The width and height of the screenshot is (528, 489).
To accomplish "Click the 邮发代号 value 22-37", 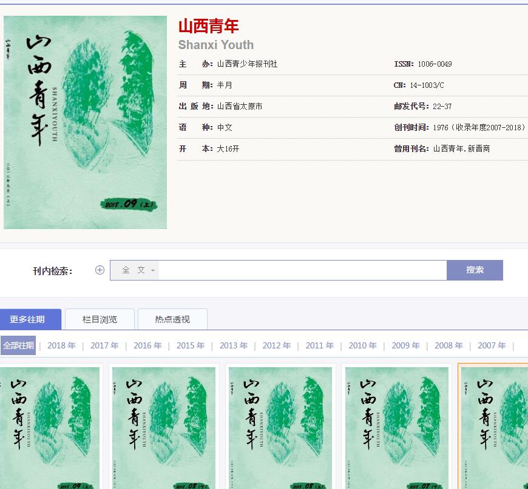I will pos(442,106).
